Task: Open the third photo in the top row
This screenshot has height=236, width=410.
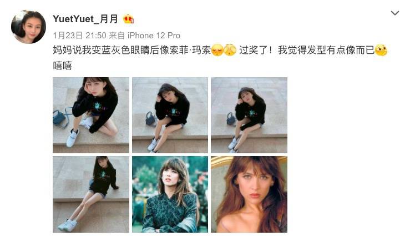Action: click(249, 115)
